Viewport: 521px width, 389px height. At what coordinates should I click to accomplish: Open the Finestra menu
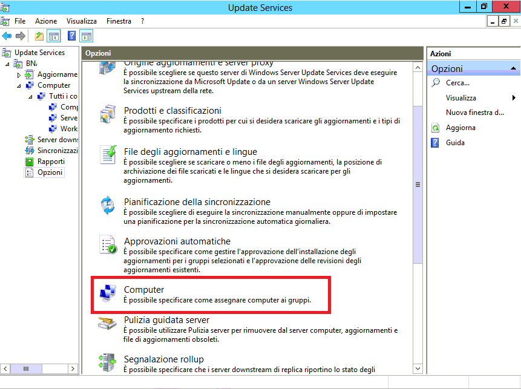[119, 21]
